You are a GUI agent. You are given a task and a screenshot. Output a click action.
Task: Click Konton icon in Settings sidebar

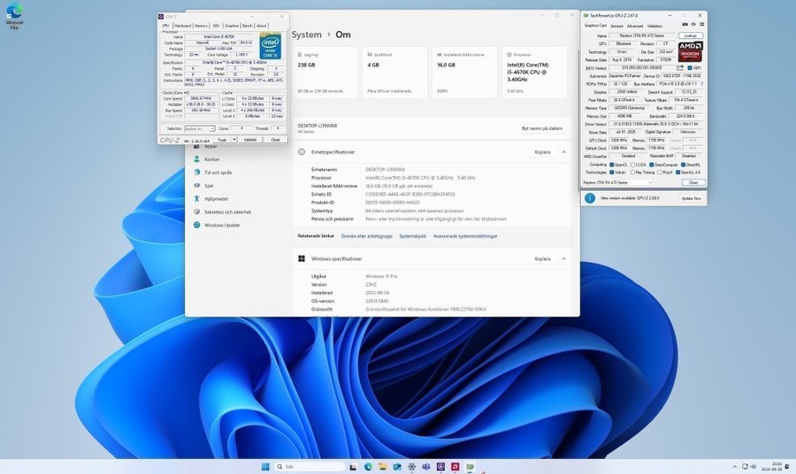tap(197, 159)
